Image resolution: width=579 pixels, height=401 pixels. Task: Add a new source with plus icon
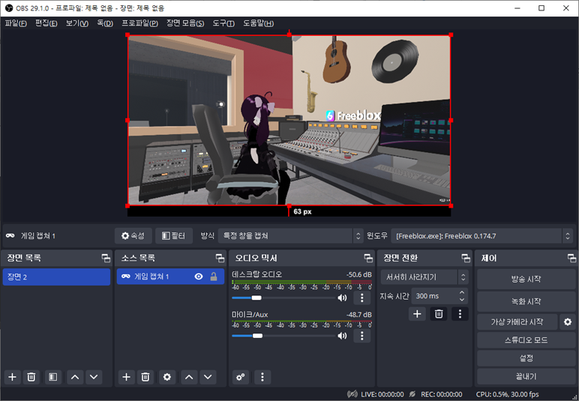point(126,377)
